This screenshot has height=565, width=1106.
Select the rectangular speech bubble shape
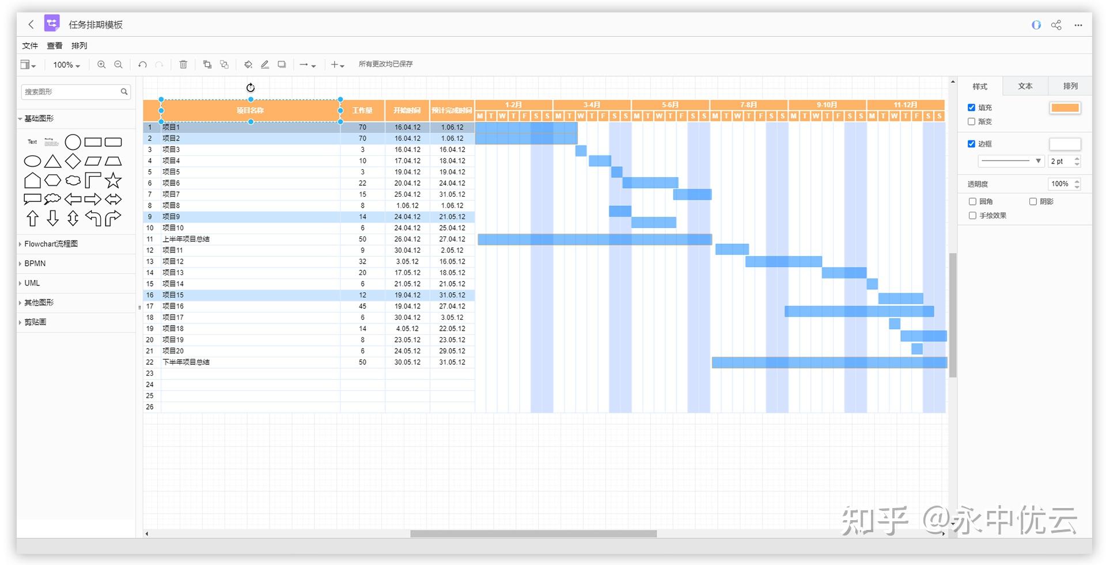[32, 200]
